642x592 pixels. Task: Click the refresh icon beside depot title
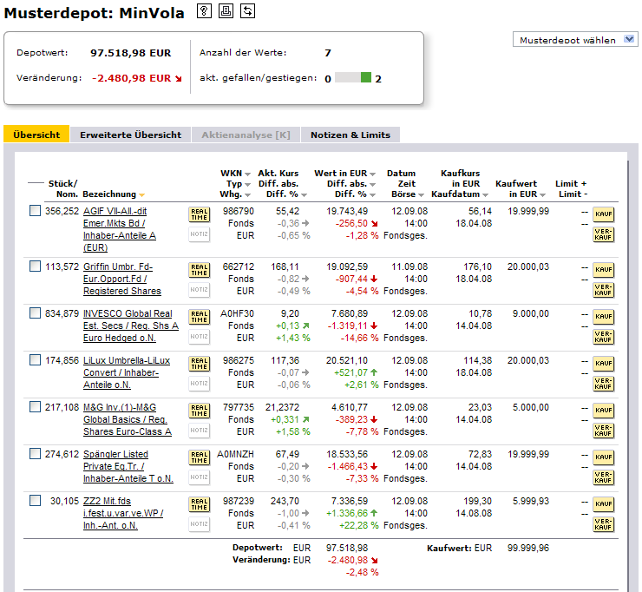click(247, 10)
